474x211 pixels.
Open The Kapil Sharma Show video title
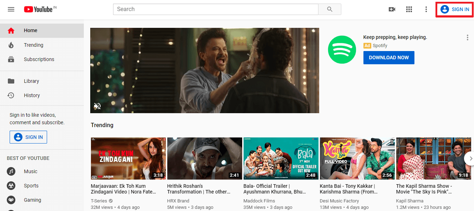pos(424,189)
